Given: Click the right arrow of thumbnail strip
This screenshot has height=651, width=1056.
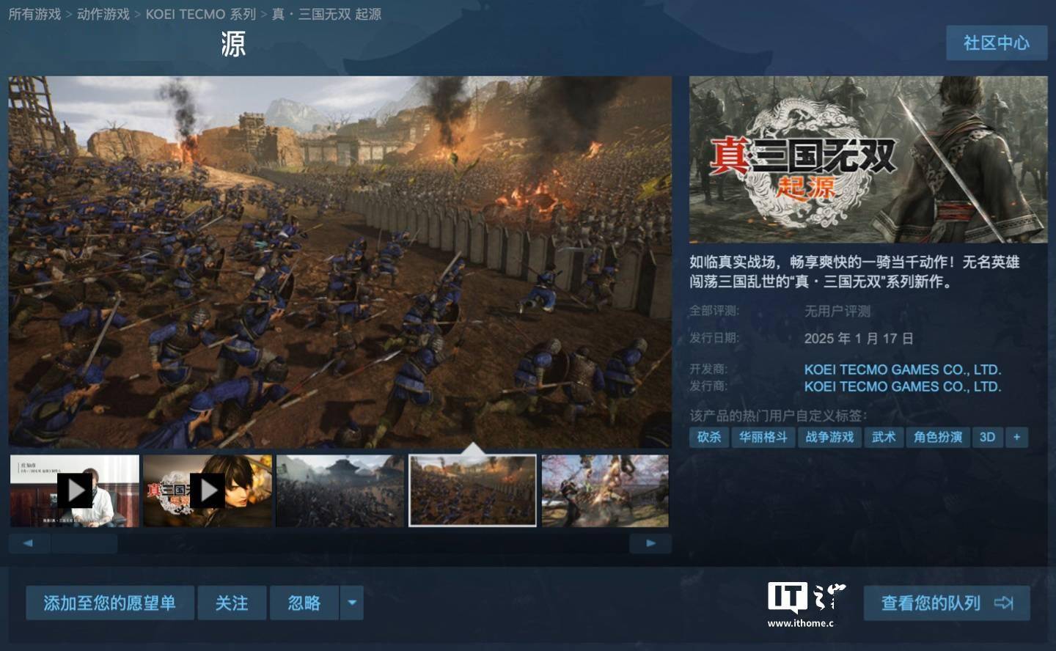Looking at the screenshot, I should coord(650,543).
